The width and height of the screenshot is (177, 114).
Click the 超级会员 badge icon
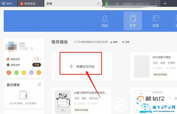pyautogui.click(x=8, y=65)
